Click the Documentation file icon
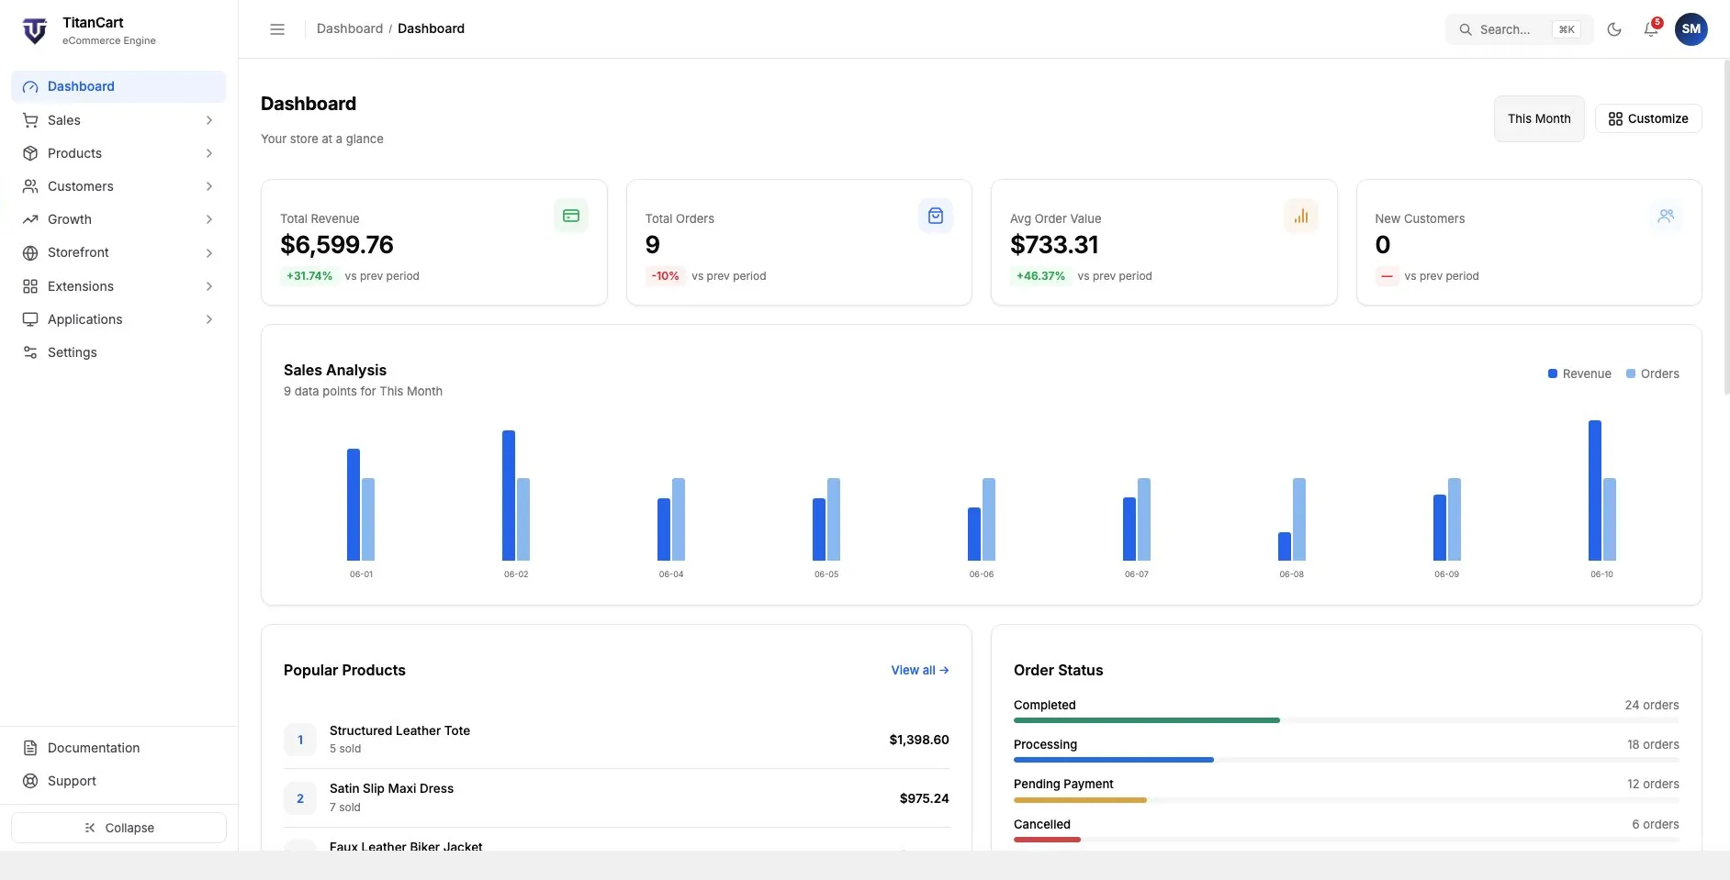 pos(30,748)
